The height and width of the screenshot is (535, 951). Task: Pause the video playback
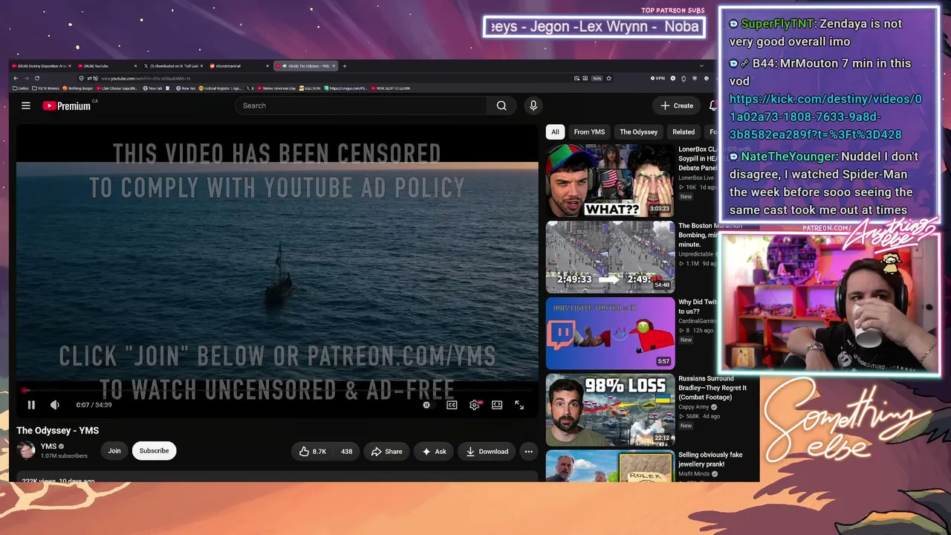click(31, 405)
